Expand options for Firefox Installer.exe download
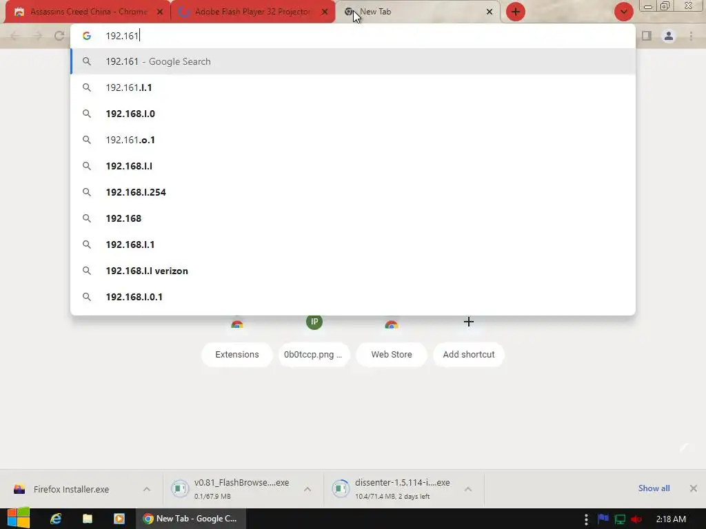 pyautogui.click(x=147, y=489)
